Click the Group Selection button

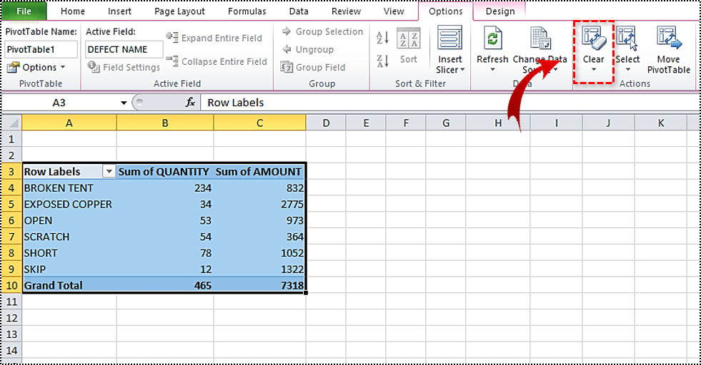pos(322,31)
